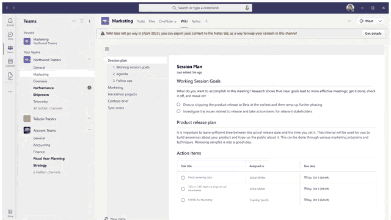Screen dimensions: 391x220
Task: Open the Accounting channel
Action: click(42, 145)
